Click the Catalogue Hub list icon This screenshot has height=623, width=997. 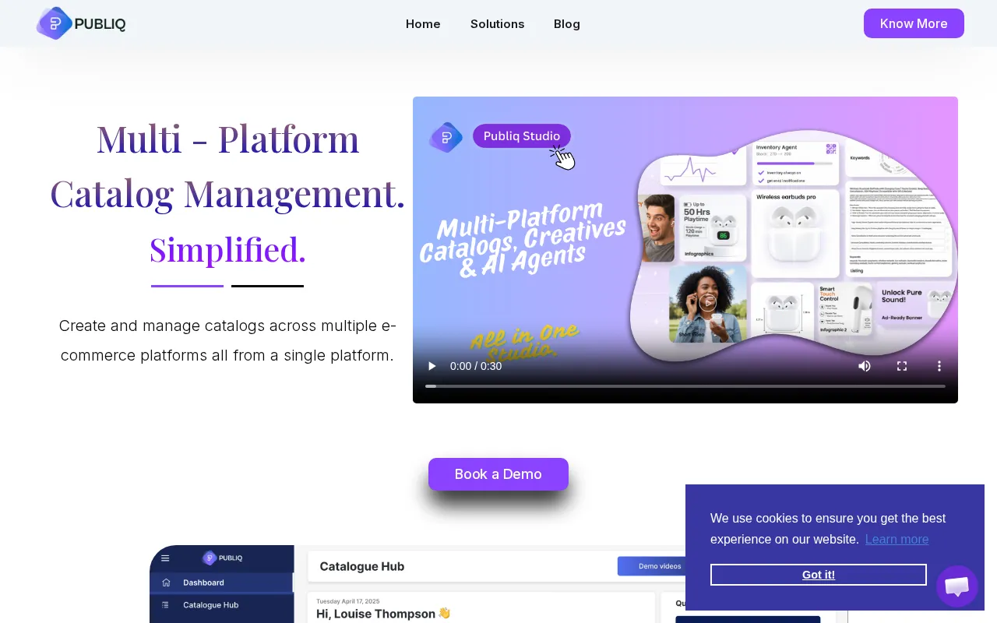pos(165,605)
